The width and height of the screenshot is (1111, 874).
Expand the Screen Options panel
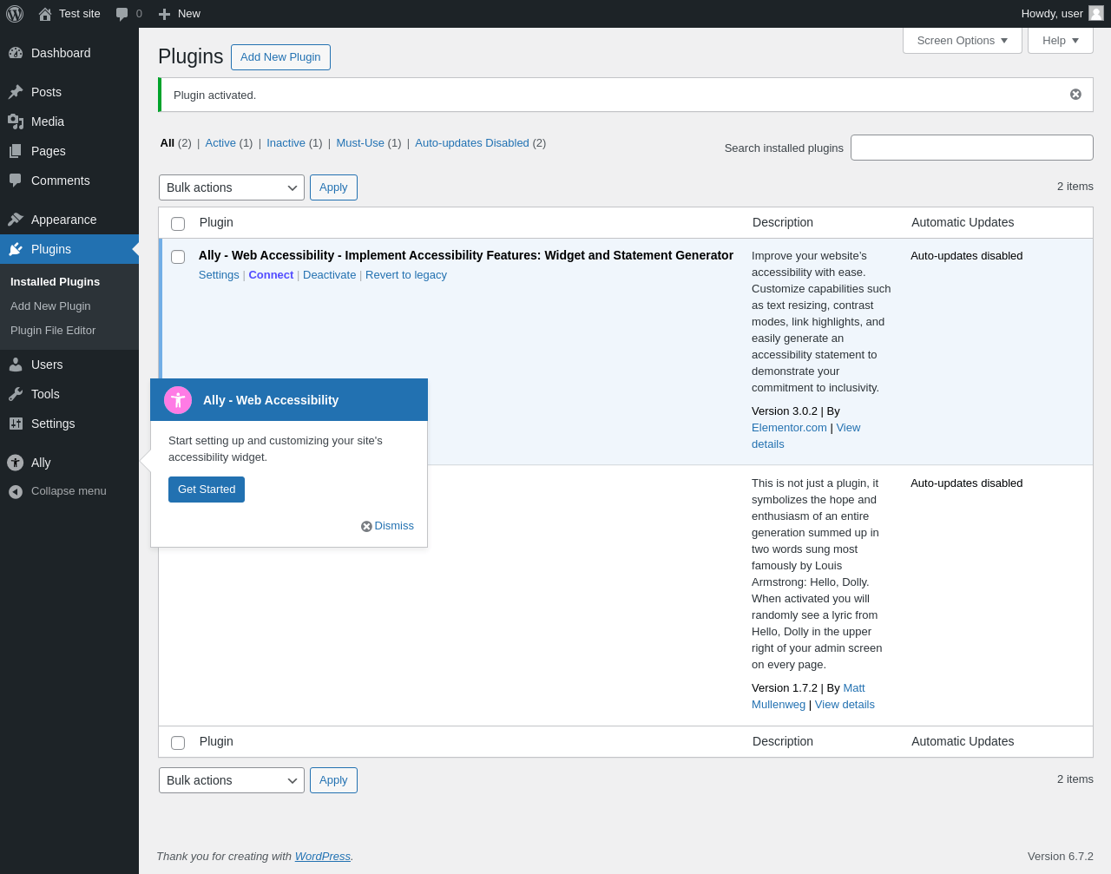(x=963, y=41)
